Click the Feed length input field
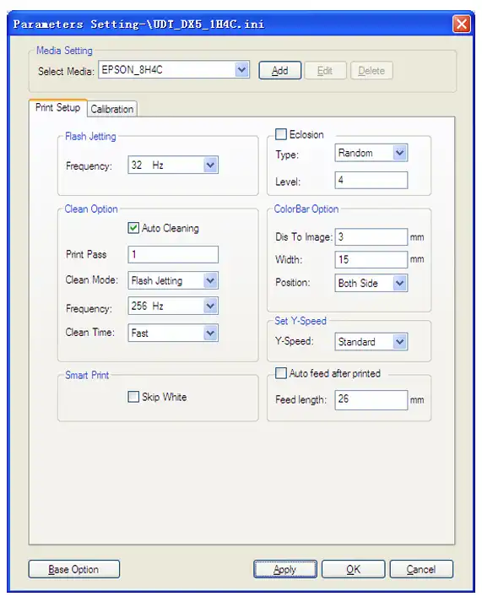The width and height of the screenshot is (482, 602). (371, 400)
